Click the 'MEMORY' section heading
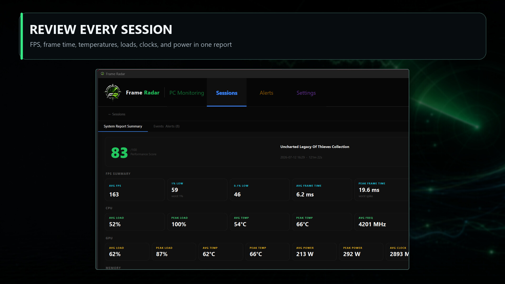Screen dimensions: 505x284 (113, 268)
